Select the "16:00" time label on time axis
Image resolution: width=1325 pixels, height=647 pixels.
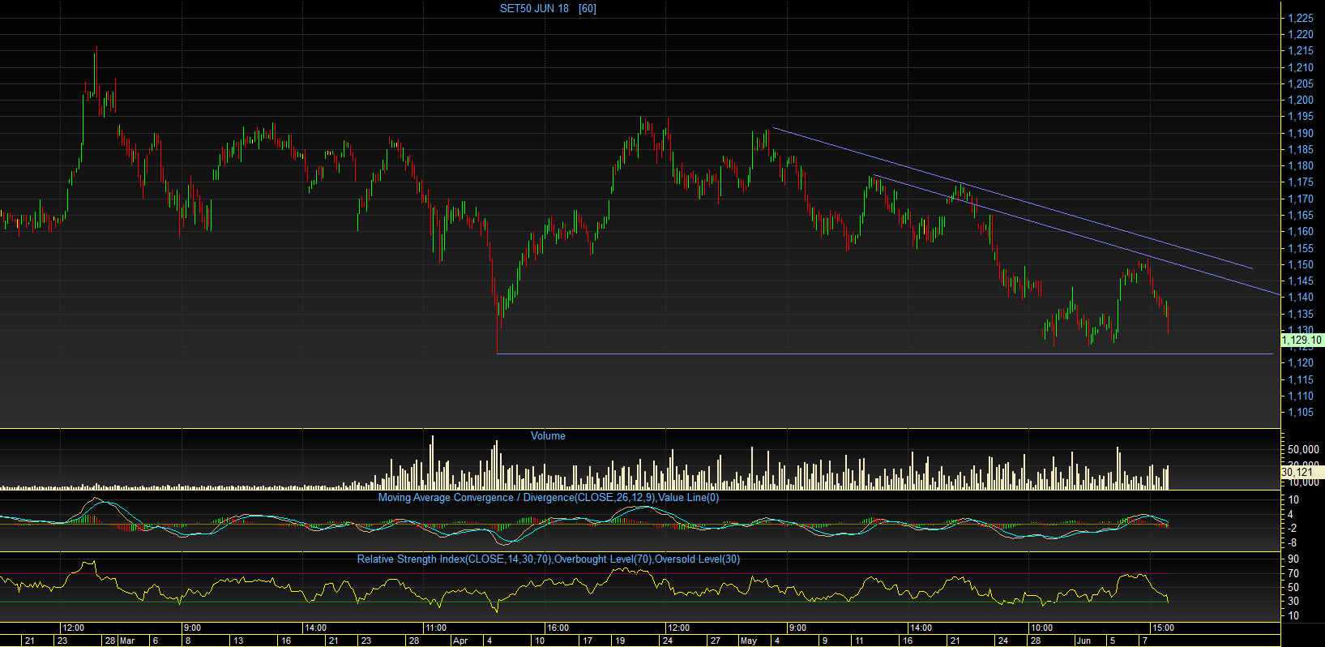(558, 628)
